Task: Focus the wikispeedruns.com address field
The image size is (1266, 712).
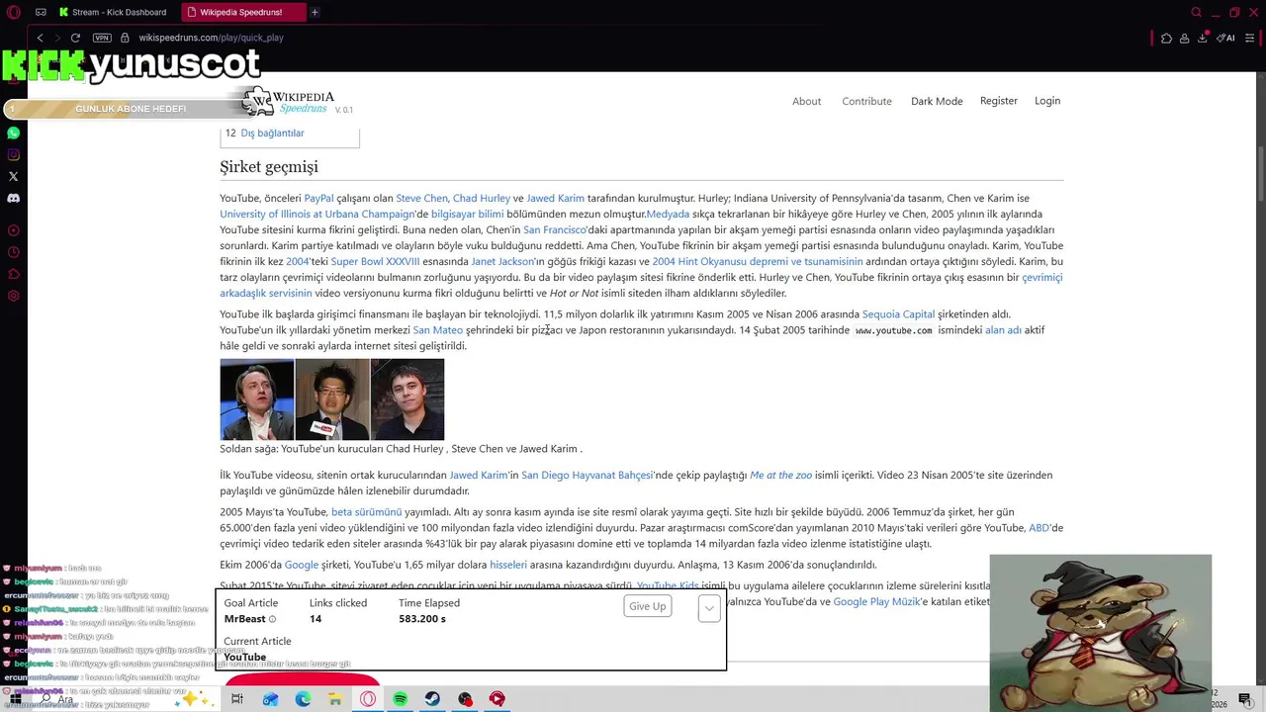Action: click(x=211, y=38)
